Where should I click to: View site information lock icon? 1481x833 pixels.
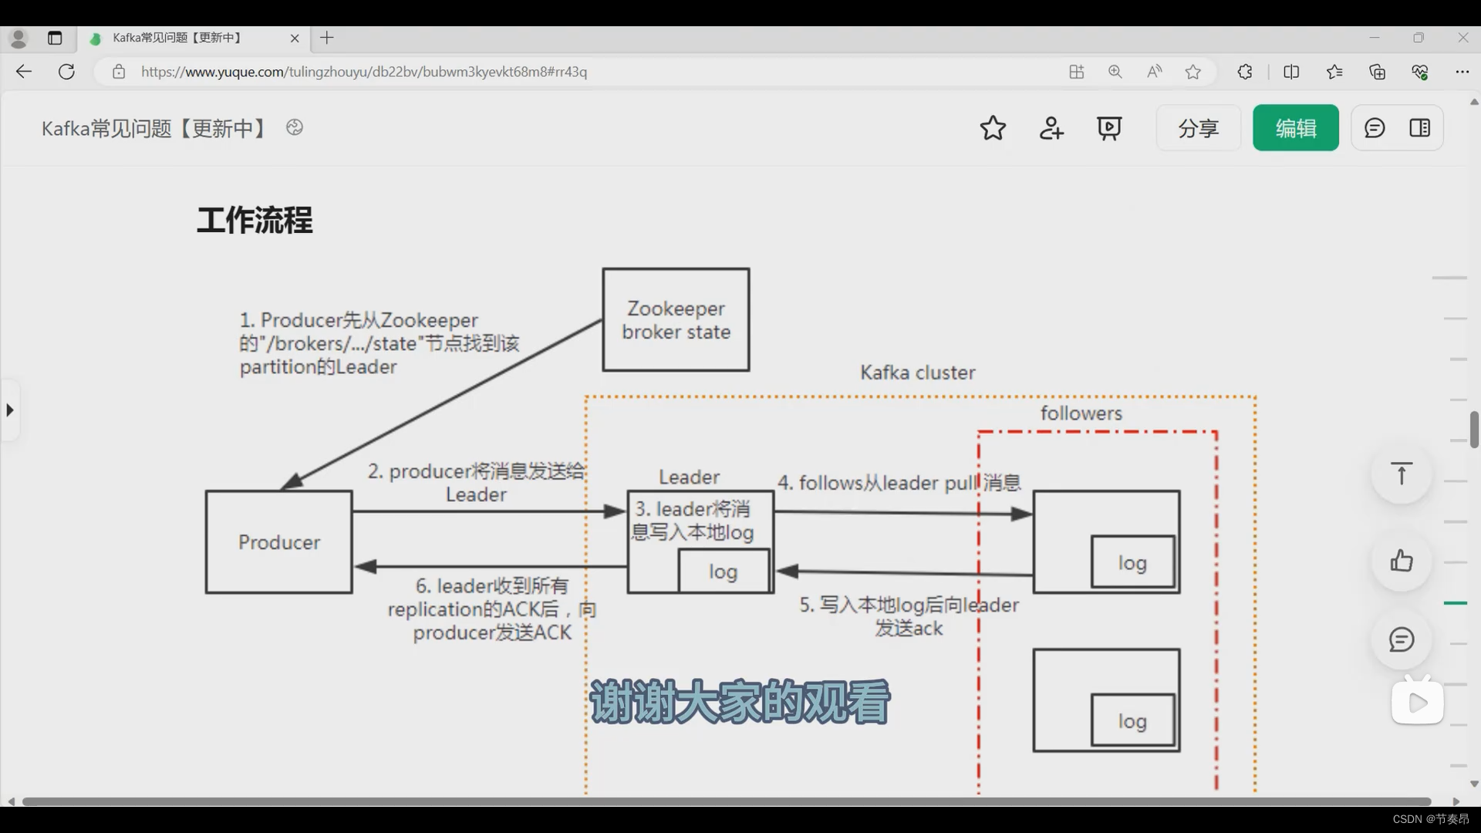(119, 72)
